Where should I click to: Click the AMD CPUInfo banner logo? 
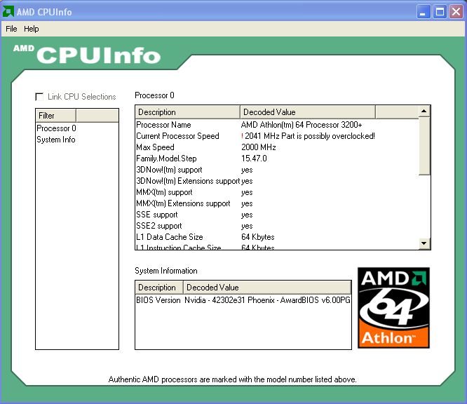87,55
